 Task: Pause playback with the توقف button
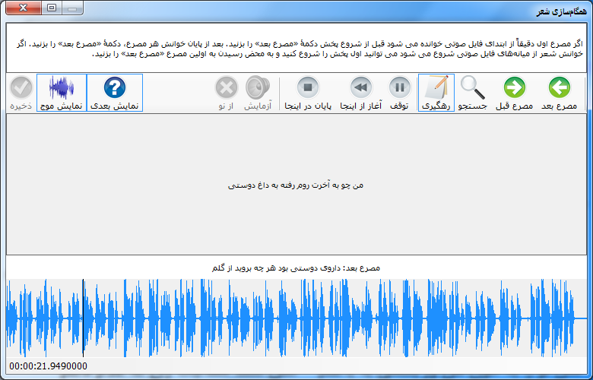[399, 93]
